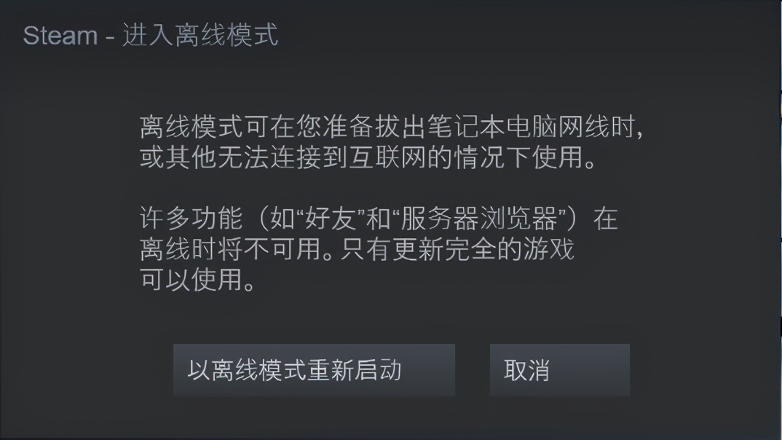Click the empty space above the message text
The width and height of the screenshot is (782, 440).
391,80
